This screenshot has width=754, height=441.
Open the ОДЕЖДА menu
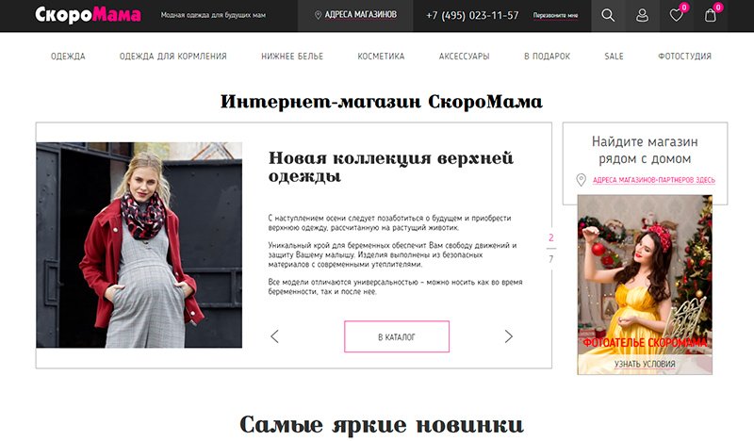(68, 57)
